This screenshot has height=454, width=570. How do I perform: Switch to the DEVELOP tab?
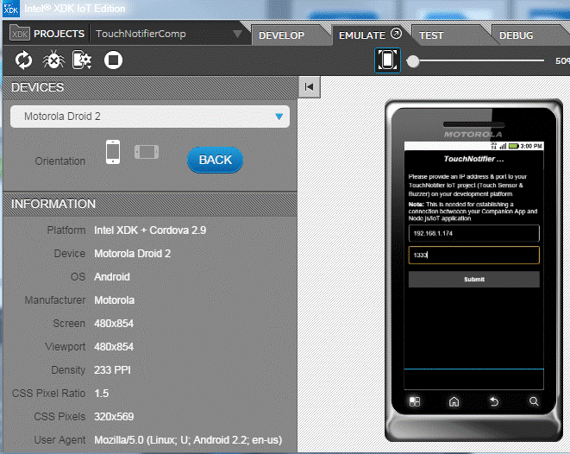(x=281, y=35)
